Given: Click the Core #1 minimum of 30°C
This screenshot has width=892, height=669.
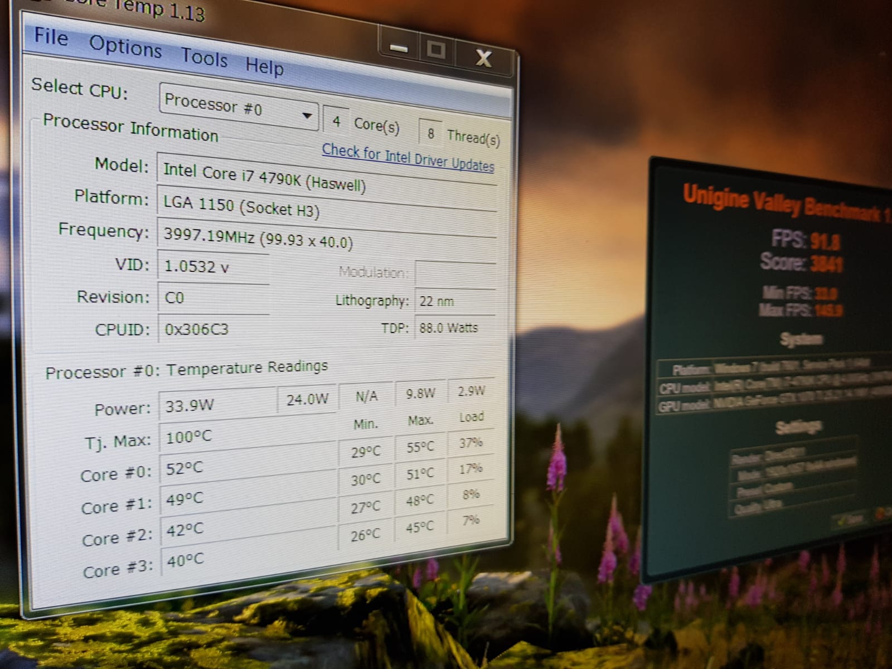Looking at the screenshot, I should click(366, 479).
